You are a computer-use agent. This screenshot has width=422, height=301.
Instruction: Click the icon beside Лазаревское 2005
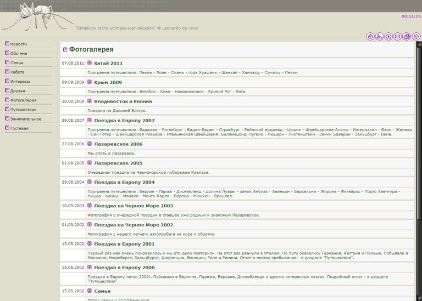pos(90,163)
